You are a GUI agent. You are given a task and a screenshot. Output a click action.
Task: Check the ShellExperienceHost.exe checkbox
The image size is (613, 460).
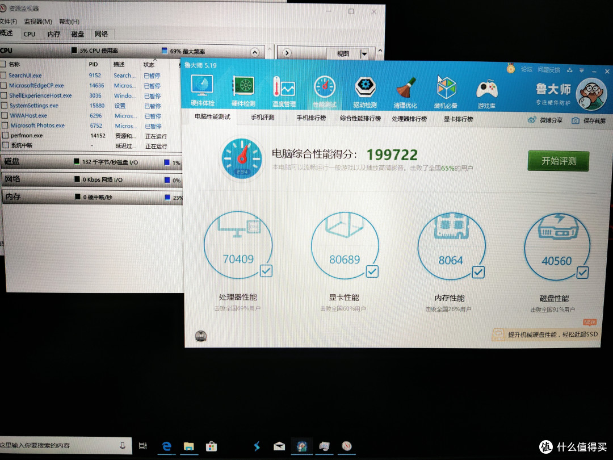4,95
